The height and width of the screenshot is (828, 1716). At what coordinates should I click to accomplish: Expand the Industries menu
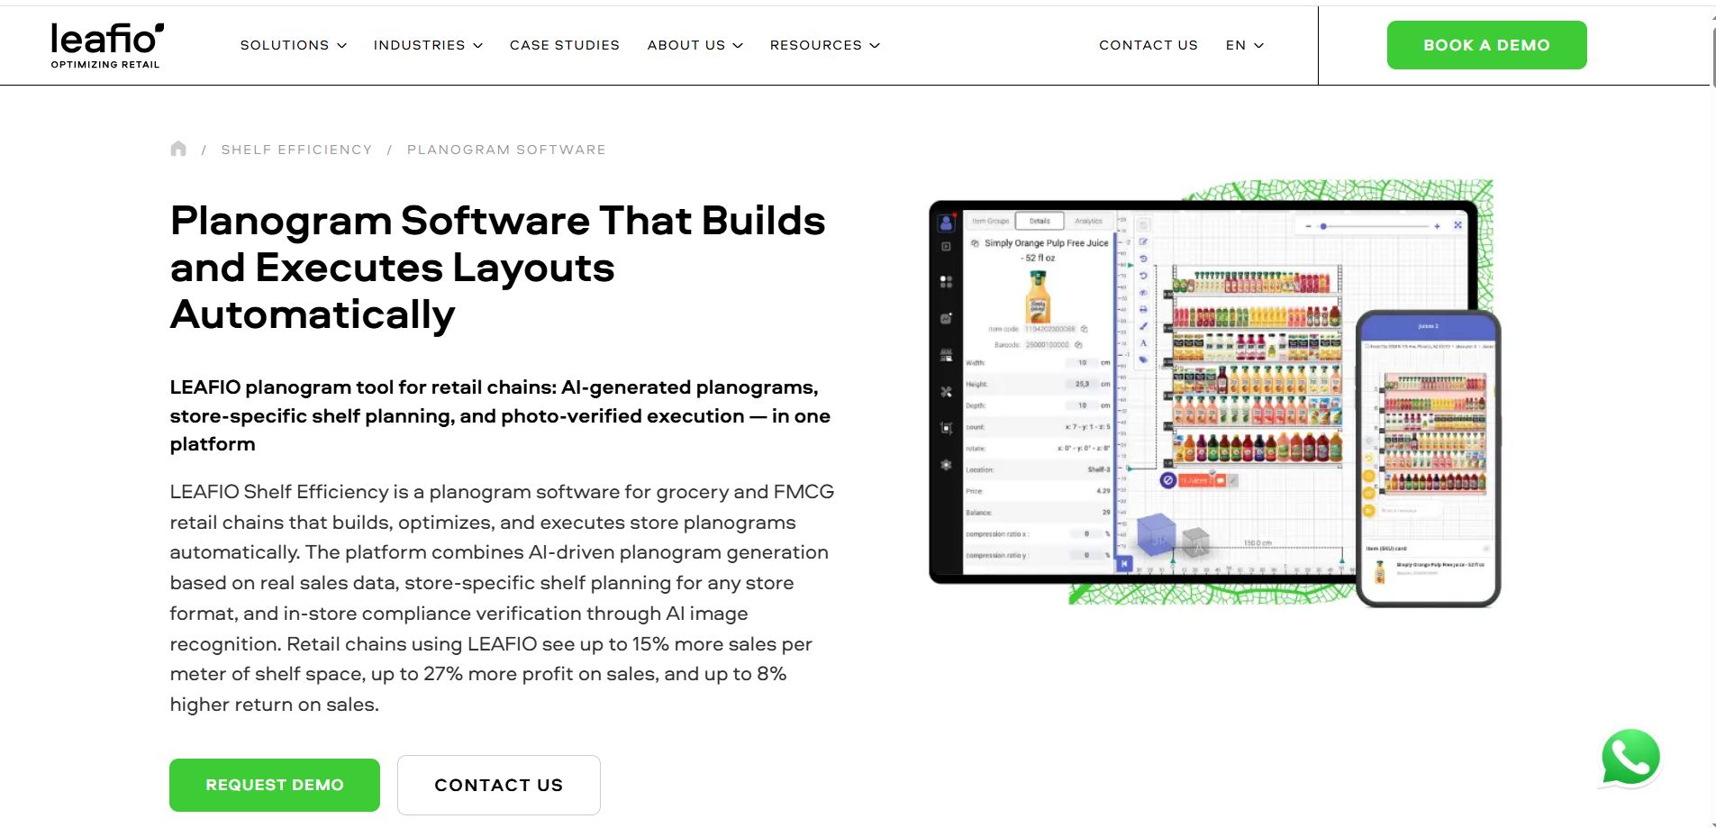pyautogui.click(x=428, y=45)
